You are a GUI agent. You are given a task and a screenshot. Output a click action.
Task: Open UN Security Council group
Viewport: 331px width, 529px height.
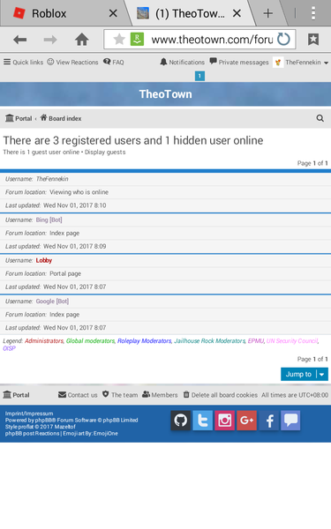tap(292, 341)
